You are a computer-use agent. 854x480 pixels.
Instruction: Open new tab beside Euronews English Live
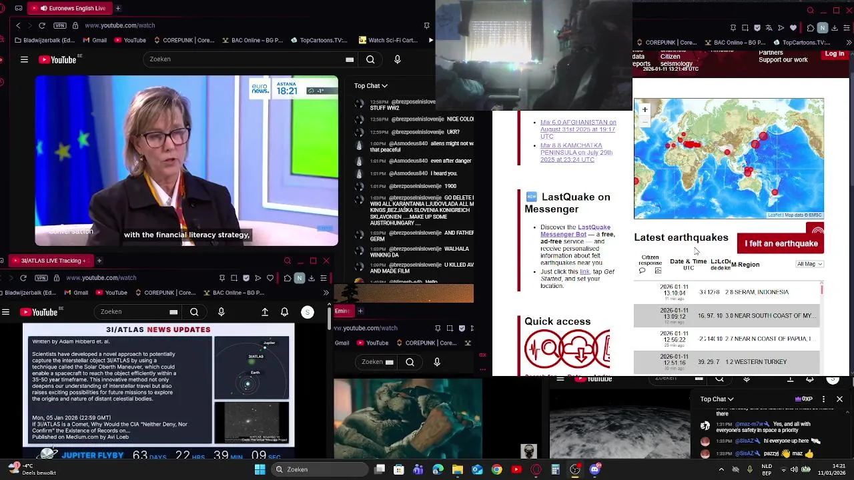click(x=118, y=8)
